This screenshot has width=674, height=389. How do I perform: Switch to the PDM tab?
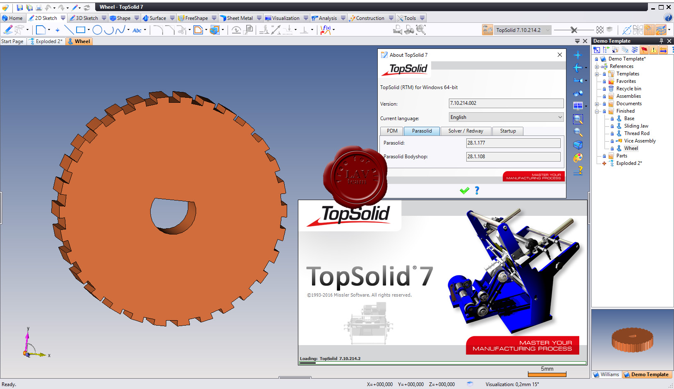(392, 131)
